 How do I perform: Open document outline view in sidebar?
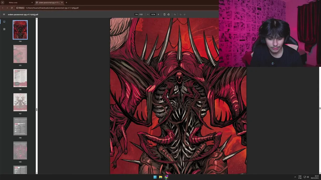pyautogui.click(x=4, y=29)
